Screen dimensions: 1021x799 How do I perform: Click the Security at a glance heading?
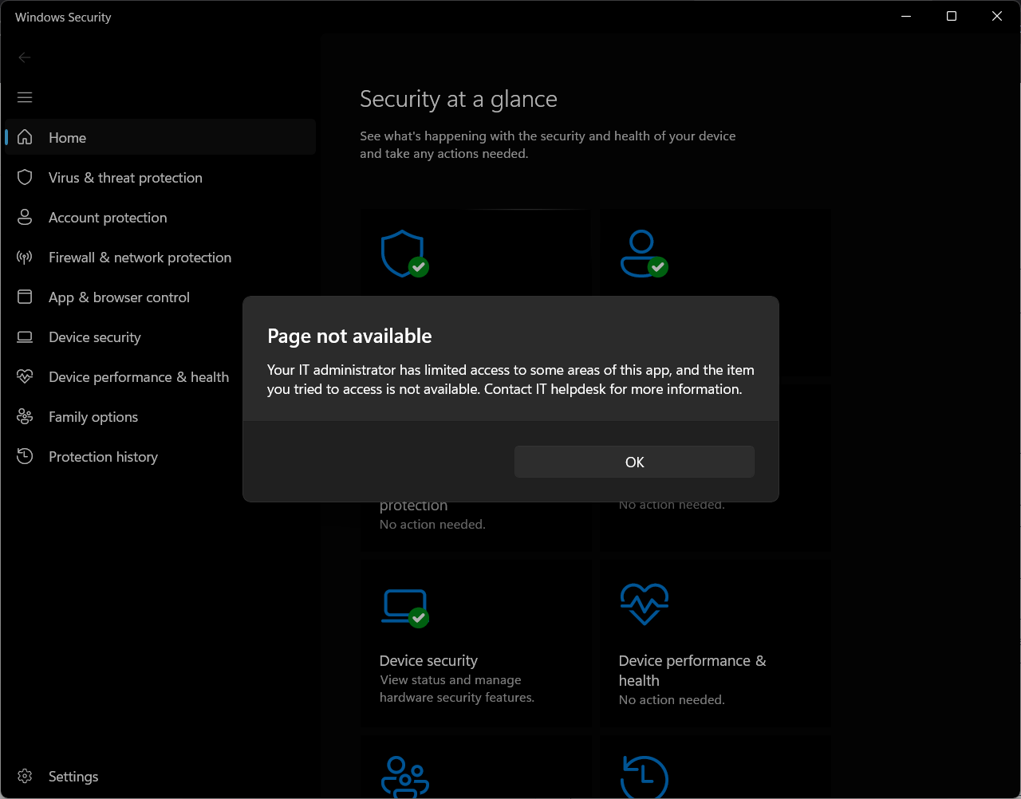click(459, 99)
